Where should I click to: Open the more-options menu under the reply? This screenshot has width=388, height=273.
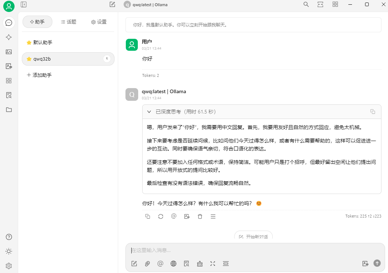coord(213,216)
